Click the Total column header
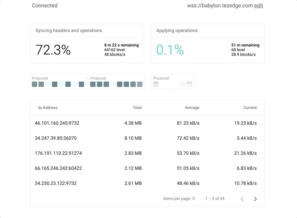This screenshot has height=218, width=297. tap(137, 107)
